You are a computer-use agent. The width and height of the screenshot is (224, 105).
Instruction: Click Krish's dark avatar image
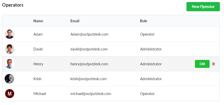coord(10,79)
